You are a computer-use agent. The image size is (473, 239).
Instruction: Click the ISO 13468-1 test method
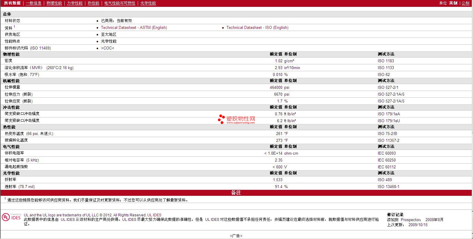(x=388, y=187)
